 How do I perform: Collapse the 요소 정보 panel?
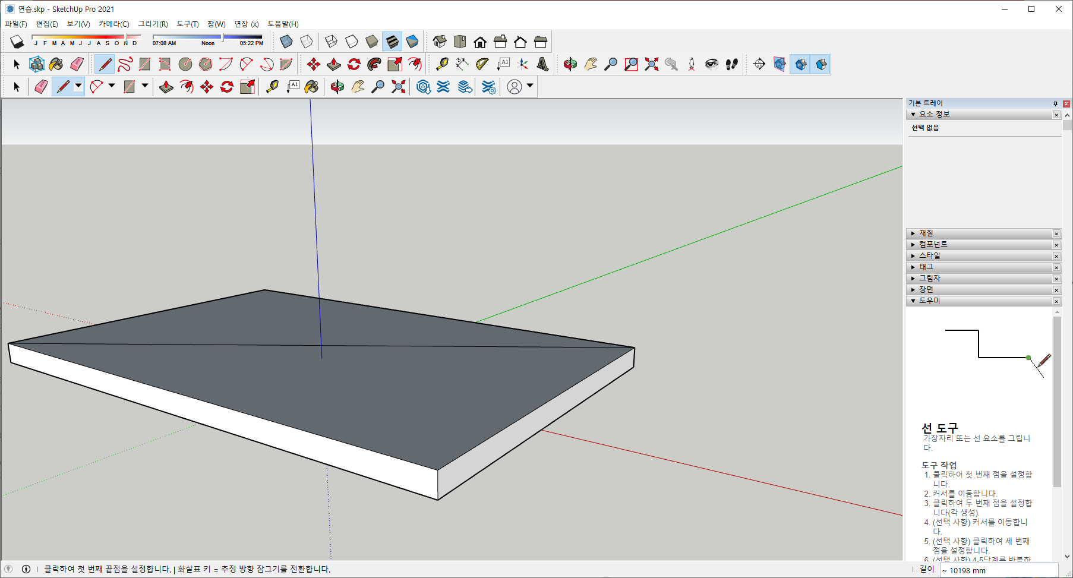tap(913, 114)
